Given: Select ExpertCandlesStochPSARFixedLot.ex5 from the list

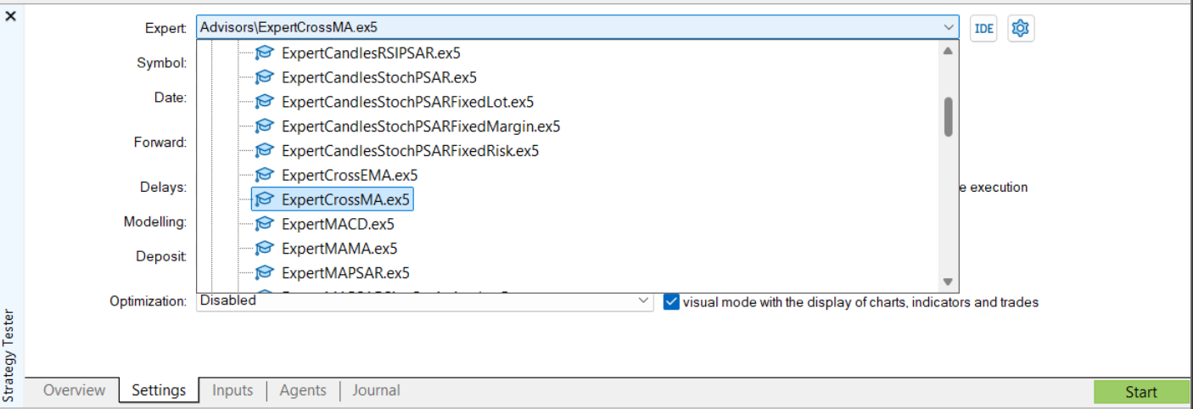Looking at the screenshot, I should pos(407,102).
